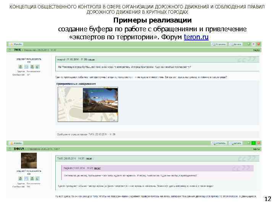
Task: Click Цитата button on TWIX's post
Action: pyautogui.click(x=236, y=44)
